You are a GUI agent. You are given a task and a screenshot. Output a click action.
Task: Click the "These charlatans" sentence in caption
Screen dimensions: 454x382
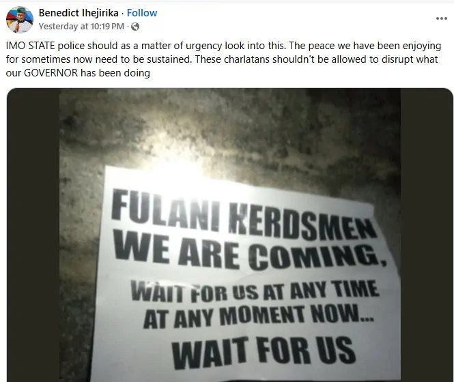(221, 65)
